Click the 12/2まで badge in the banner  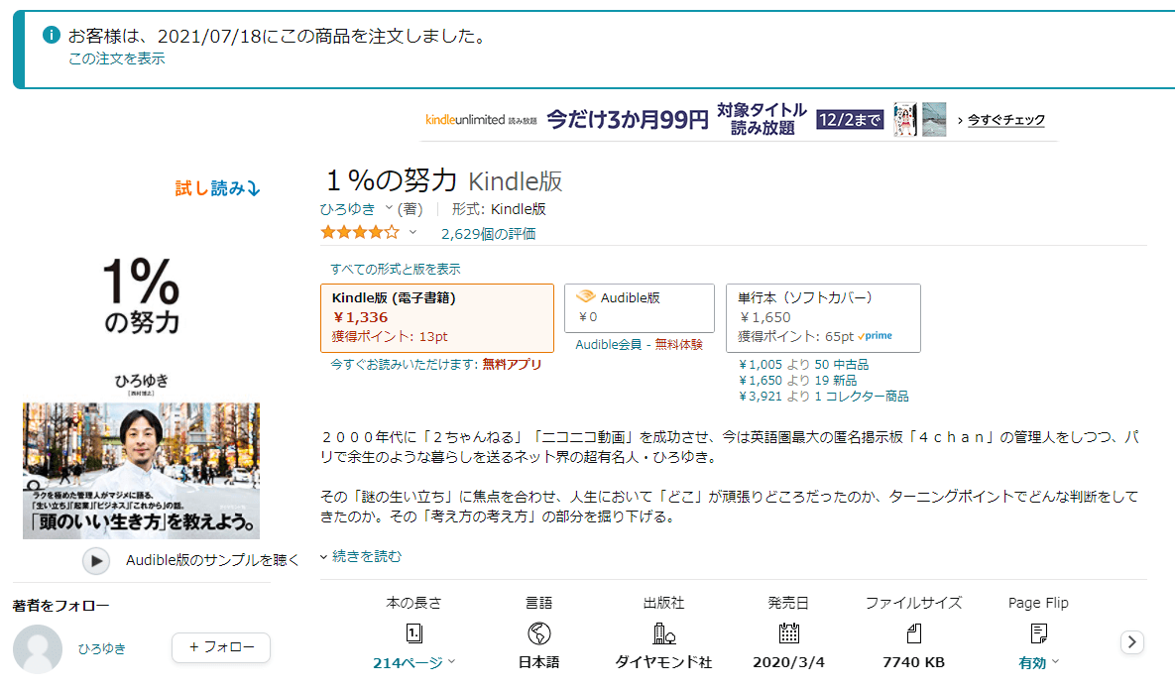[x=850, y=120]
